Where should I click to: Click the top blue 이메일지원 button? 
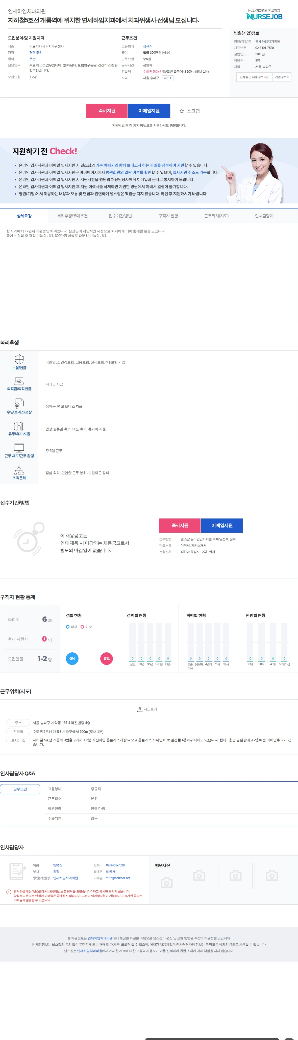[x=149, y=111]
